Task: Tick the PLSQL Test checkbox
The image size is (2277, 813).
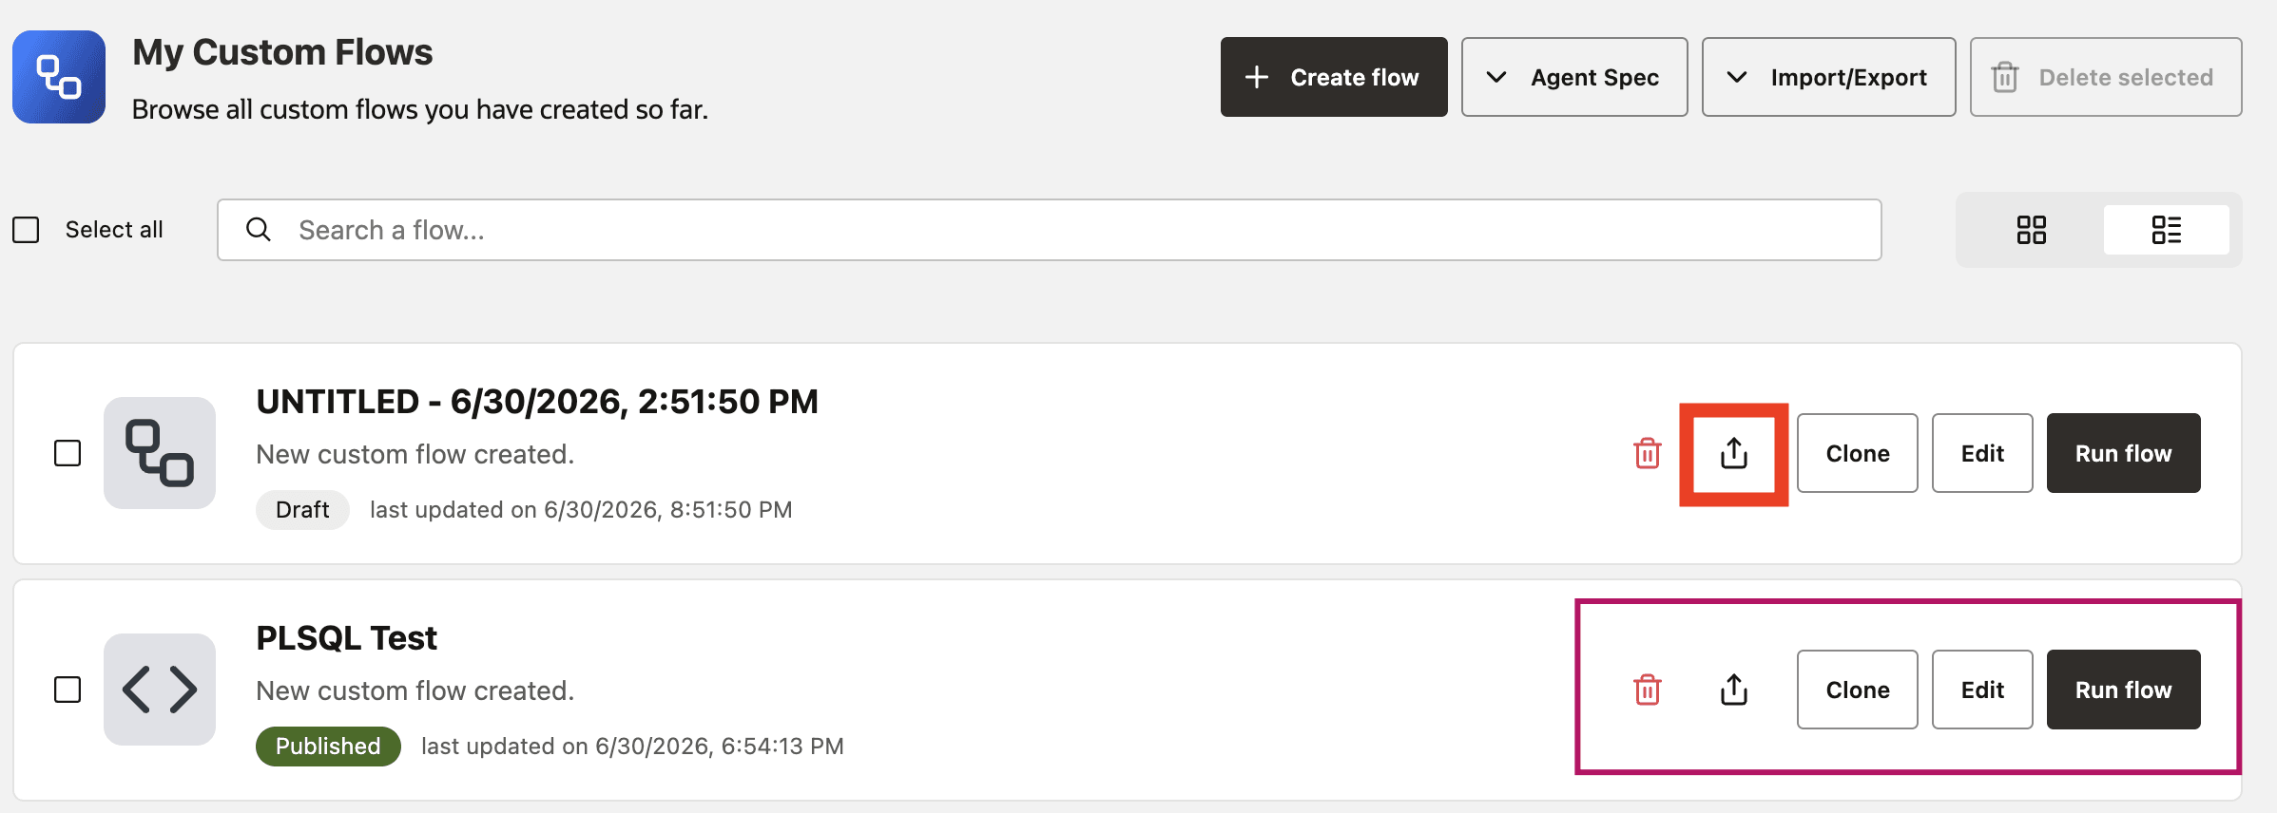Action: (68, 690)
